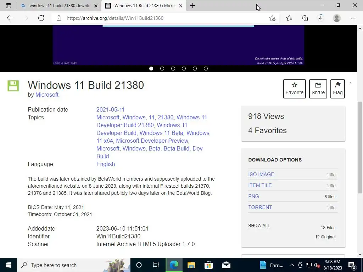
Task: Expand the TORRENT download option
Action: pos(260,207)
